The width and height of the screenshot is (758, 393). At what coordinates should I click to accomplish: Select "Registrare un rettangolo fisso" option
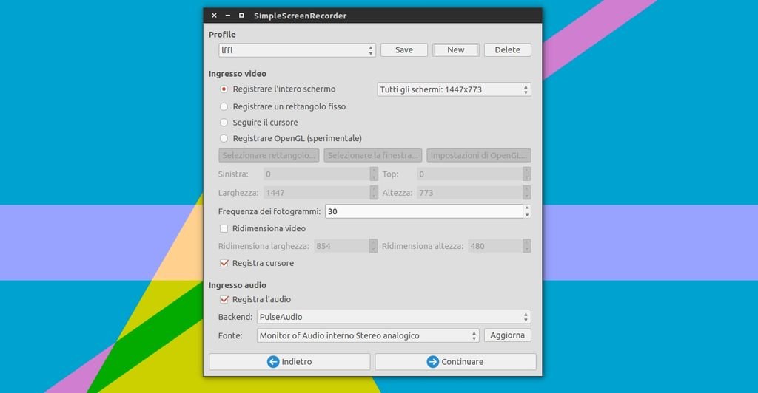[224, 106]
